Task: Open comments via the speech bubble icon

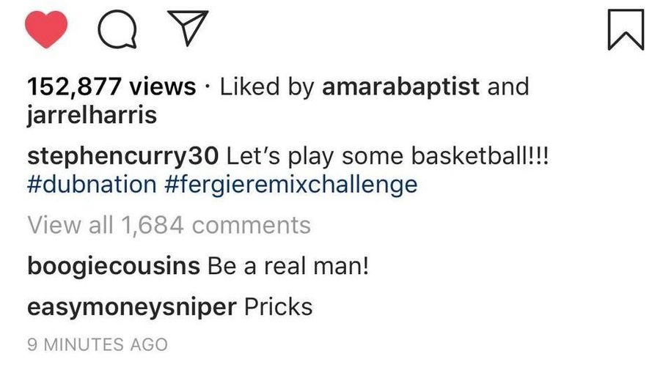Action: (117, 29)
